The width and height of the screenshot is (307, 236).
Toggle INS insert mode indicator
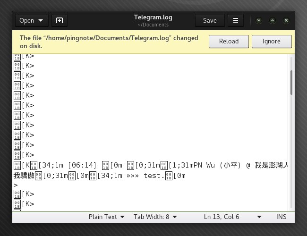(x=281, y=217)
